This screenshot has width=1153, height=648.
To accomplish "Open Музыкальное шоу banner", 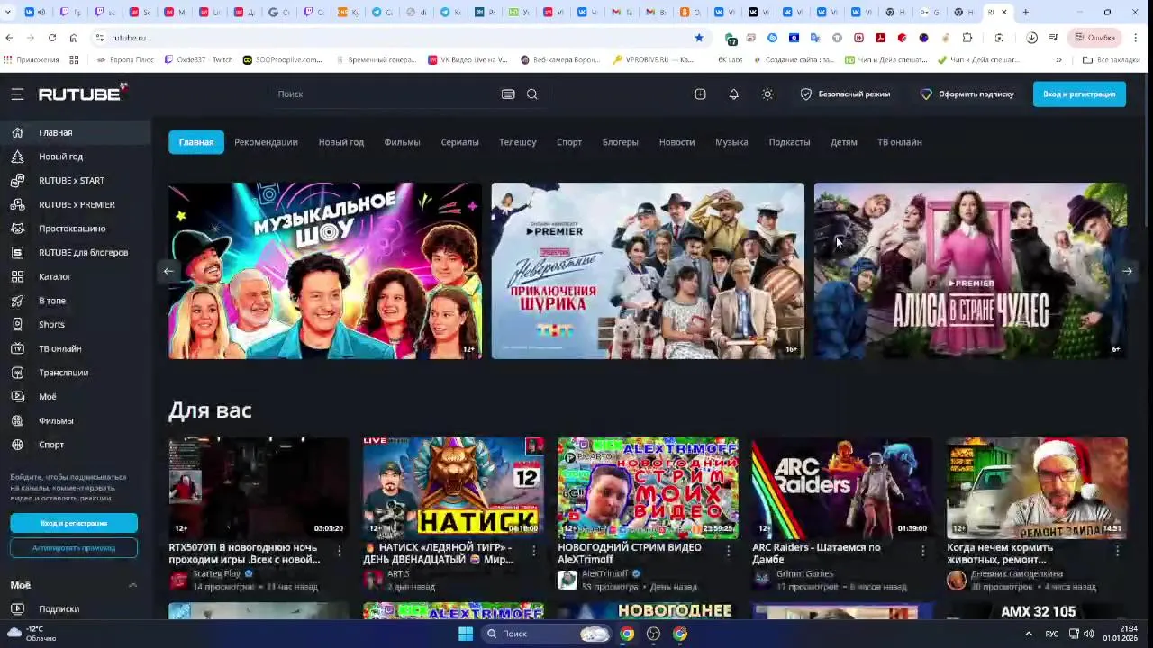I will [x=325, y=271].
